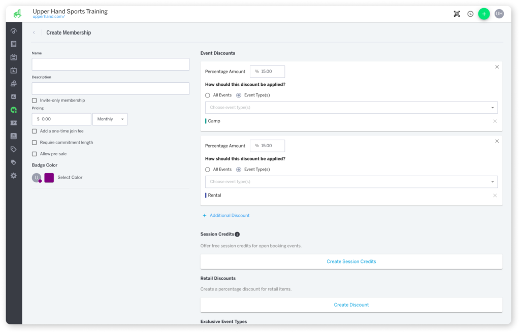Open the Monthly billing frequency dropdown
Image resolution: width=520 pixels, height=333 pixels.
pyautogui.click(x=110, y=119)
